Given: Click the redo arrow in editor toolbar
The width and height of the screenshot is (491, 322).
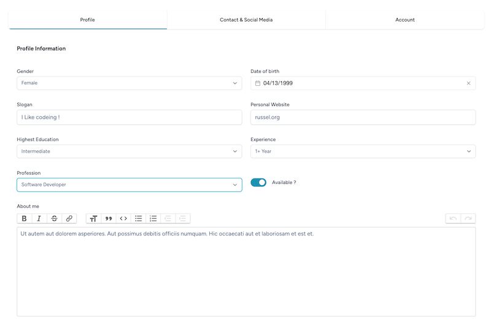Looking at the screenshot, I should [468, 218].
